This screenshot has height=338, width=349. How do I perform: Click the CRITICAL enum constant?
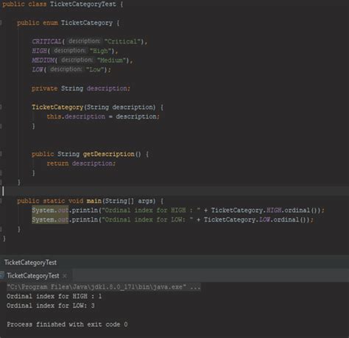[46, 41]
